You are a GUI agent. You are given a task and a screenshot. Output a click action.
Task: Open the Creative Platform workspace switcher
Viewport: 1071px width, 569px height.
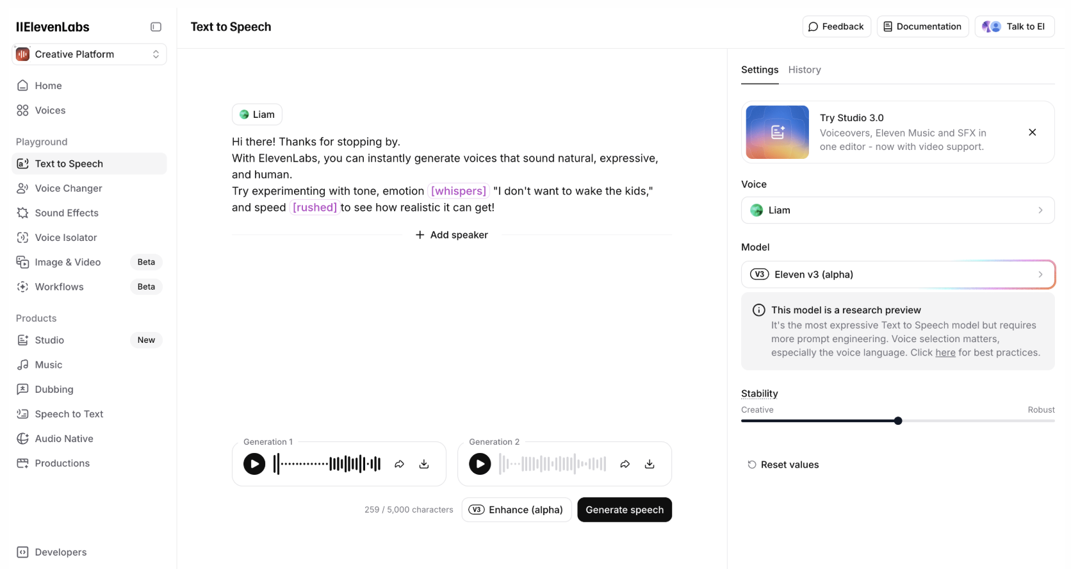click(x=89, y=54)
